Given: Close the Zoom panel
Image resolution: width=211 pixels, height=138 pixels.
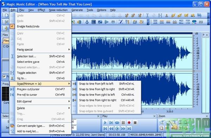Looking at the screenshot, I should 207,116.
